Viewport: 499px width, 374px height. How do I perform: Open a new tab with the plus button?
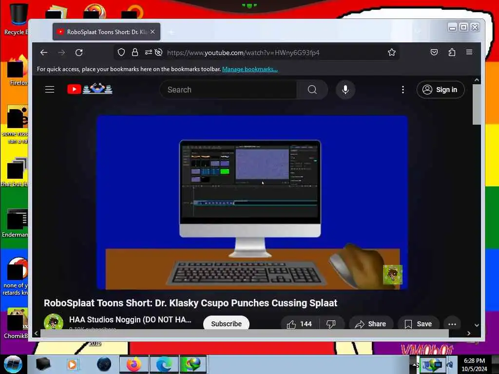click(x=171, y=32)
